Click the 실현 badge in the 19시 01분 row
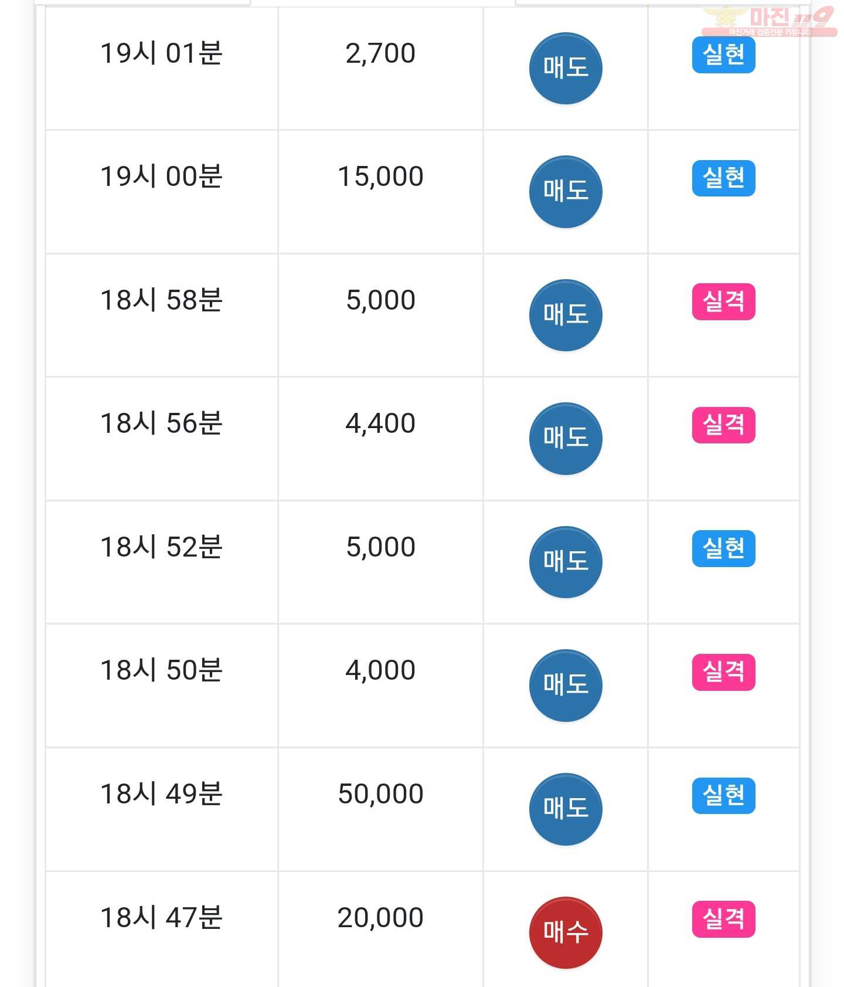This screenshot has height=987, width=844. [x=723, y=55]
